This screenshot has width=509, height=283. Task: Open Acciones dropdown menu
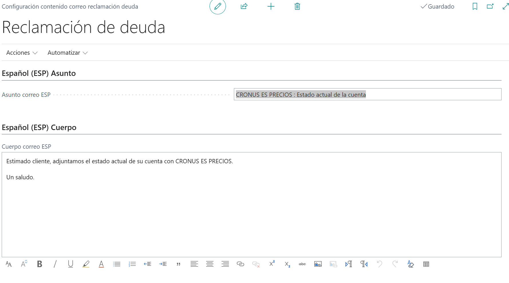[22, 53]
